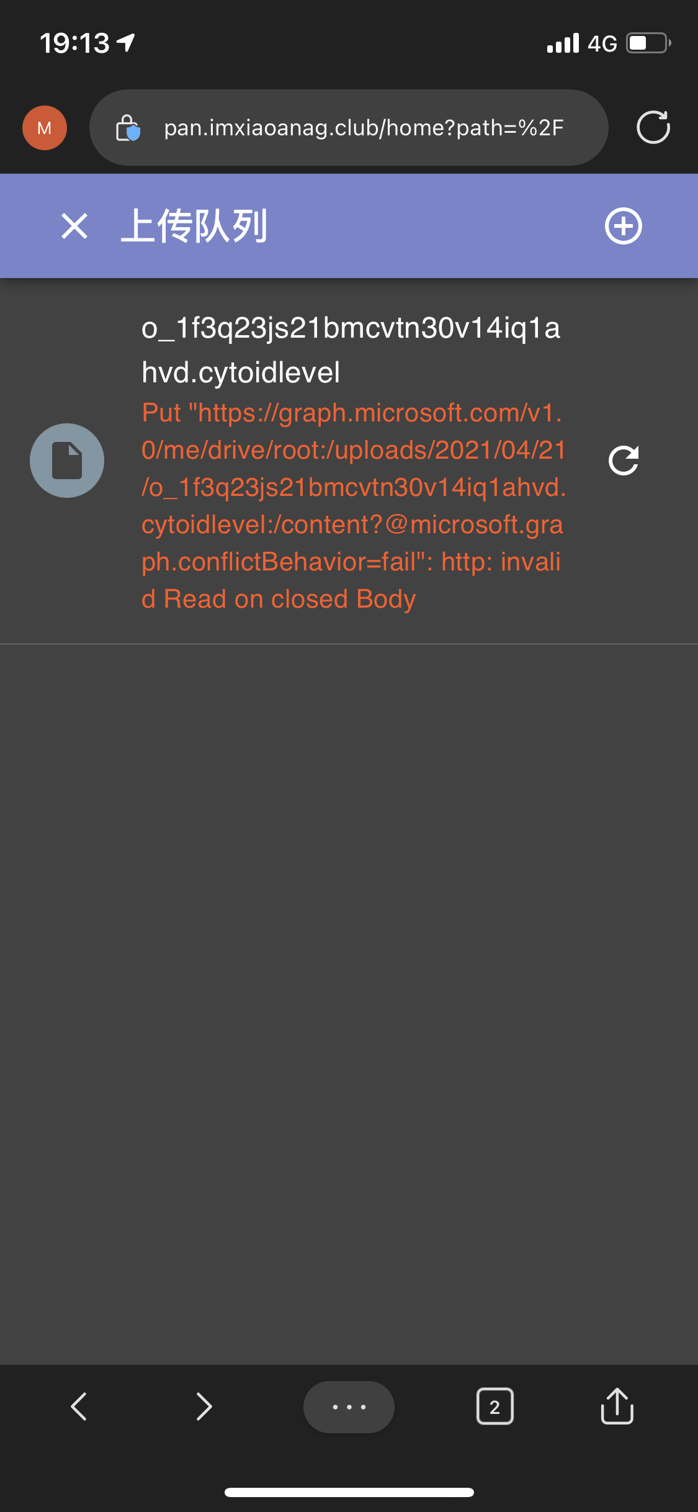Screen dimensions: 698x1512
Task: Reload the page in the browser
Action: point(653,127)
